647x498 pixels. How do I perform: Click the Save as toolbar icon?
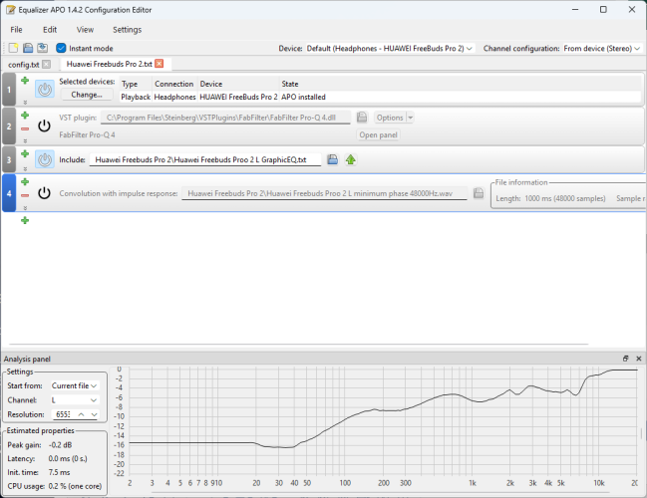click(x=42, y=48)
